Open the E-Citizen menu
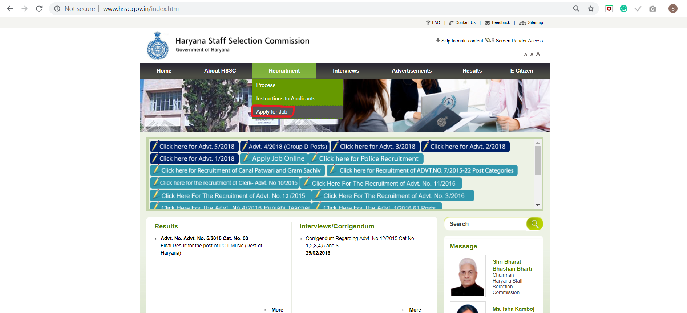Image resolution: width=687 pixels, height=313 pixels. 521,71
